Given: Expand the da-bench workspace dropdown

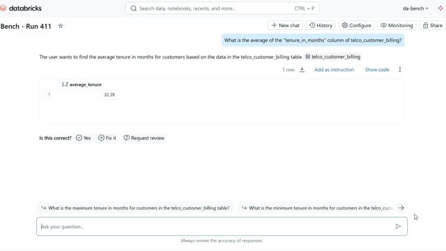Looking at the screenshot, I should 415,8.
